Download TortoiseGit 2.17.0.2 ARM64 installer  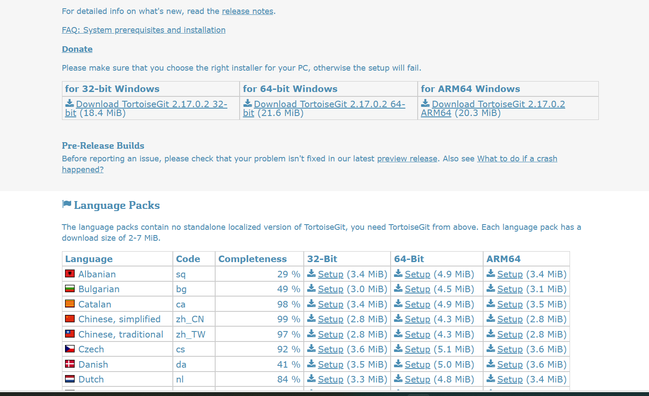[493, 109]
